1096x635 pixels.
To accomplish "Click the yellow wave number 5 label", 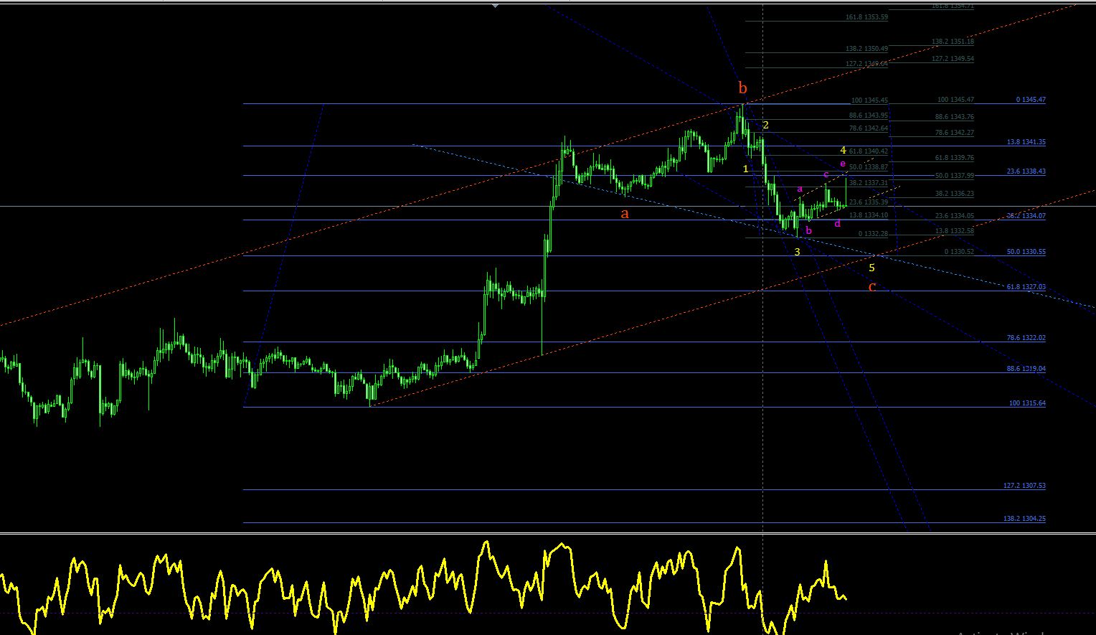I will (871, 268).
